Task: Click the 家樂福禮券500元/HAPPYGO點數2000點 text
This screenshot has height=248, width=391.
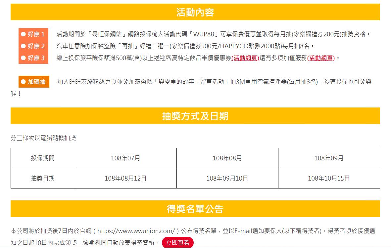Action: [x=226, y=46]
